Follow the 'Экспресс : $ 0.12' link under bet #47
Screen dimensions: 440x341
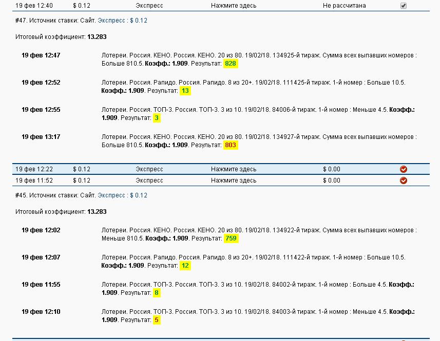tap(122, 21)
